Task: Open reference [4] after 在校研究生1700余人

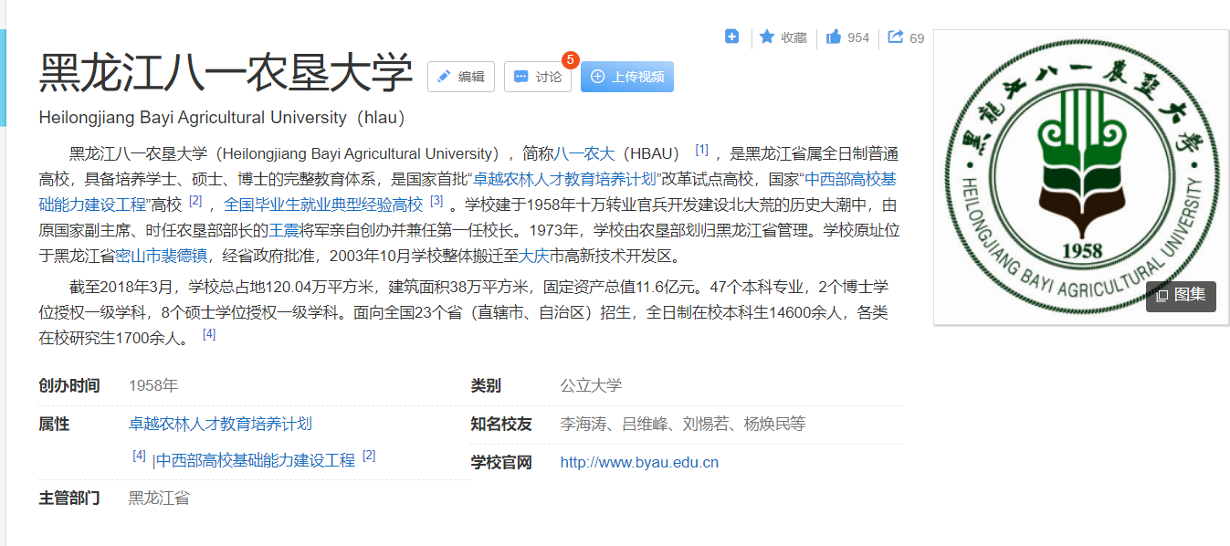Action: 209,334
